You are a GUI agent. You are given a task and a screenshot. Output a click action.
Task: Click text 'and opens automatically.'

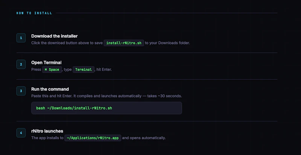144,138
